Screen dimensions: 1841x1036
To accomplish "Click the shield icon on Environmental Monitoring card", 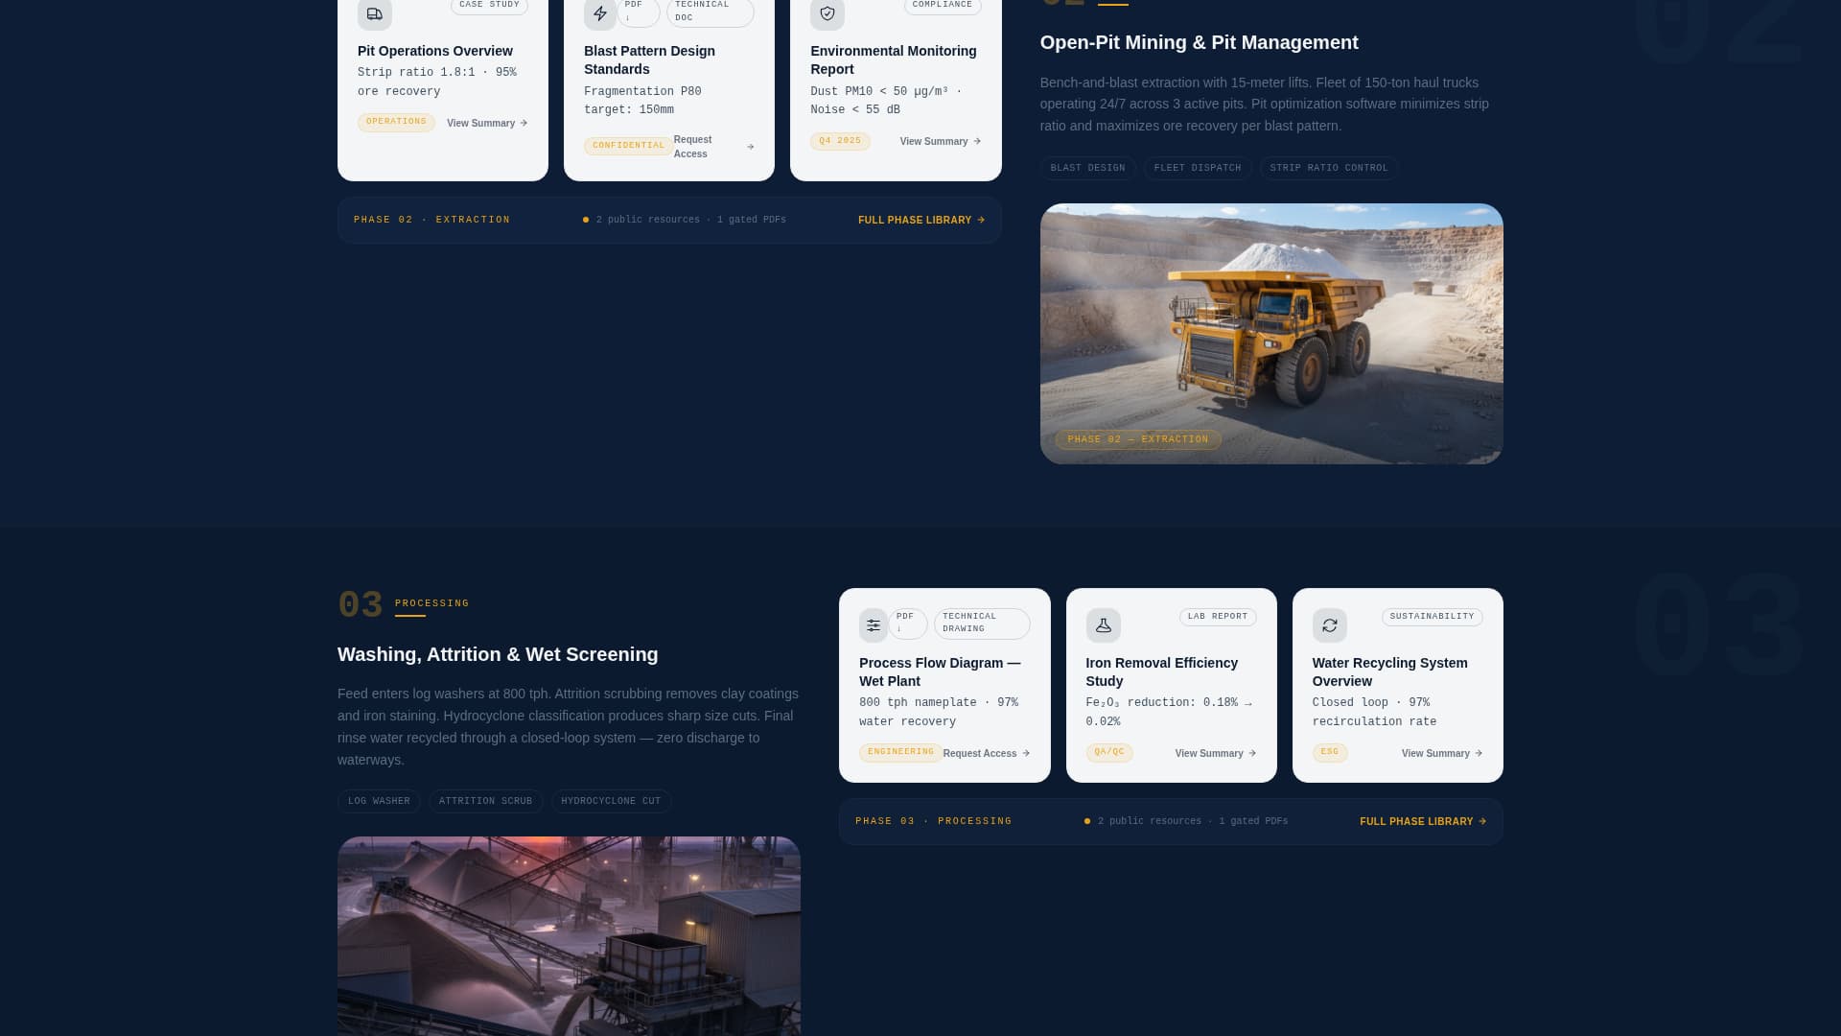I will 827,13.
